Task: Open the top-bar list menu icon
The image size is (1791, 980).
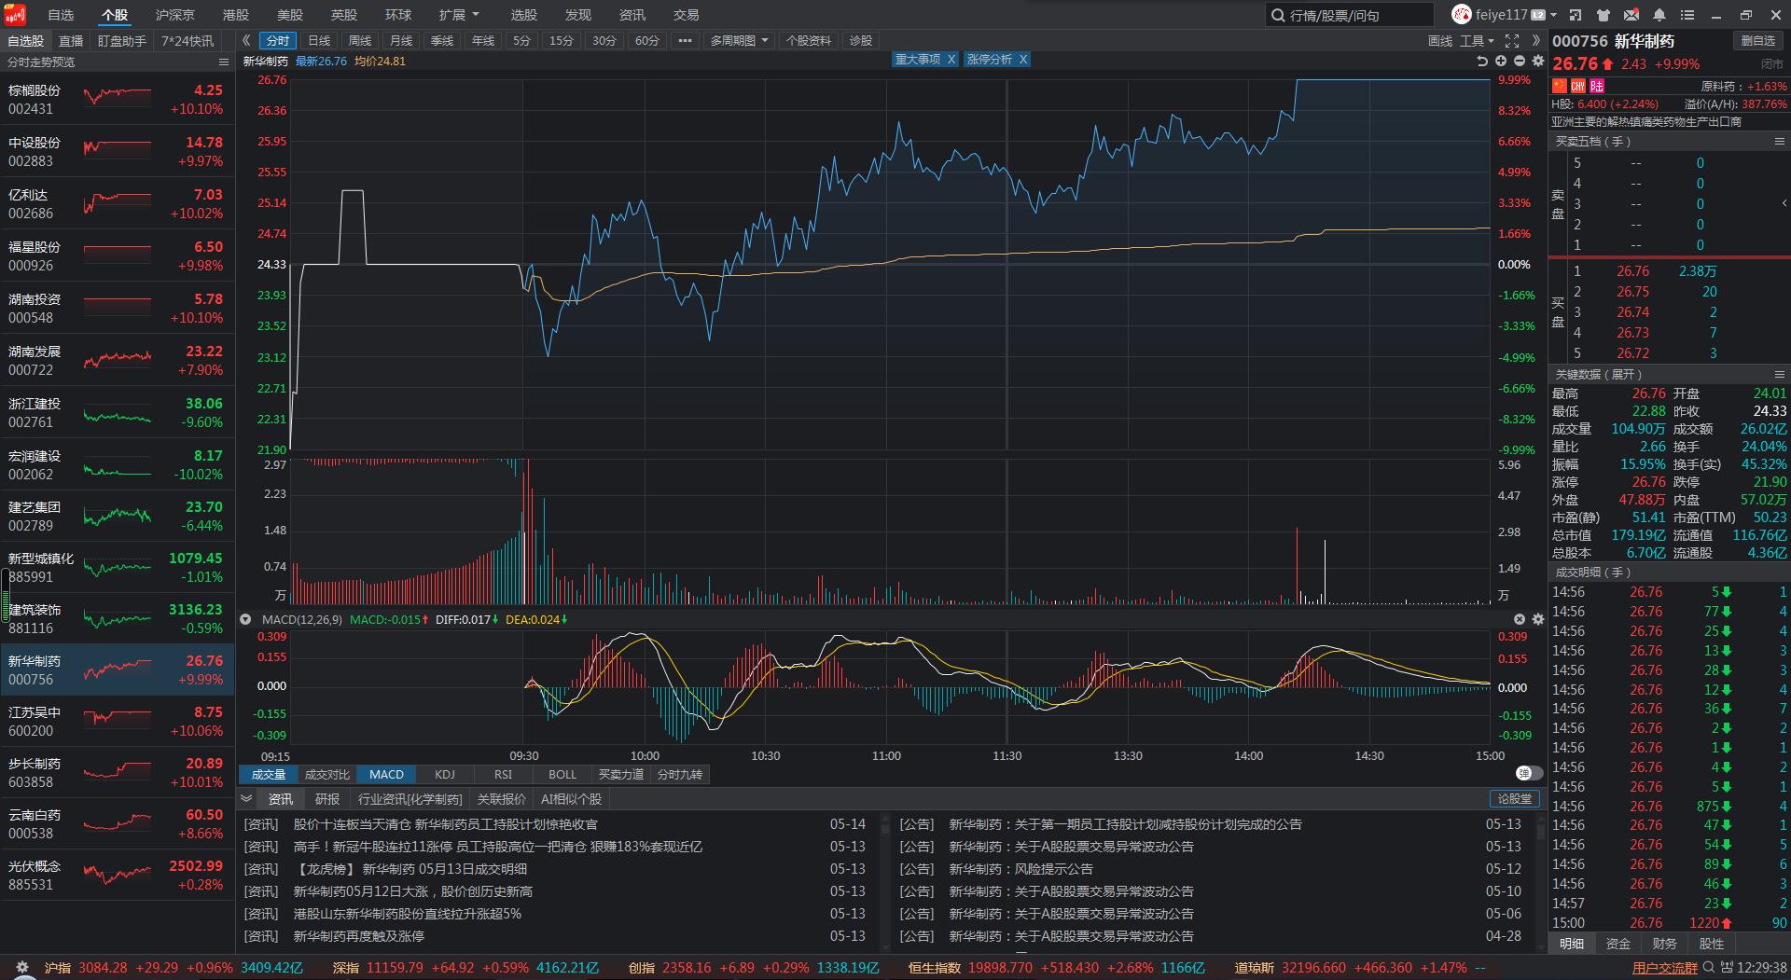Action: point(1687,15)
